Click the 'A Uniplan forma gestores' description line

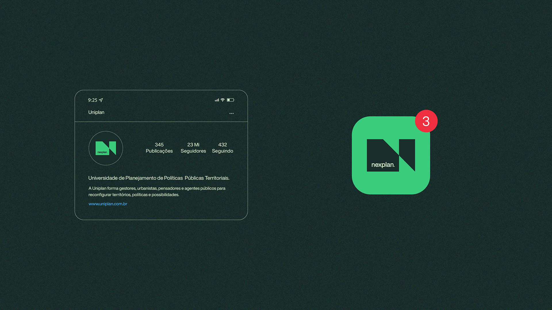[157, 188]
